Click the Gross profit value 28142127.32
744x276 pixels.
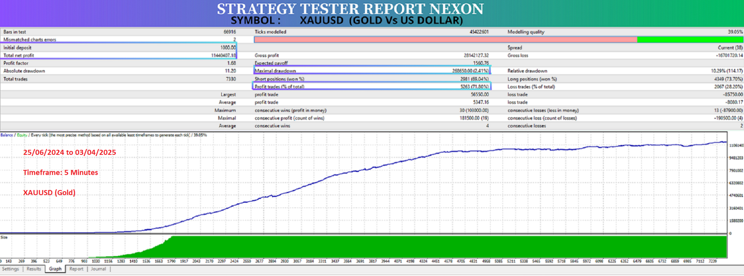click(x=476, y=55)
